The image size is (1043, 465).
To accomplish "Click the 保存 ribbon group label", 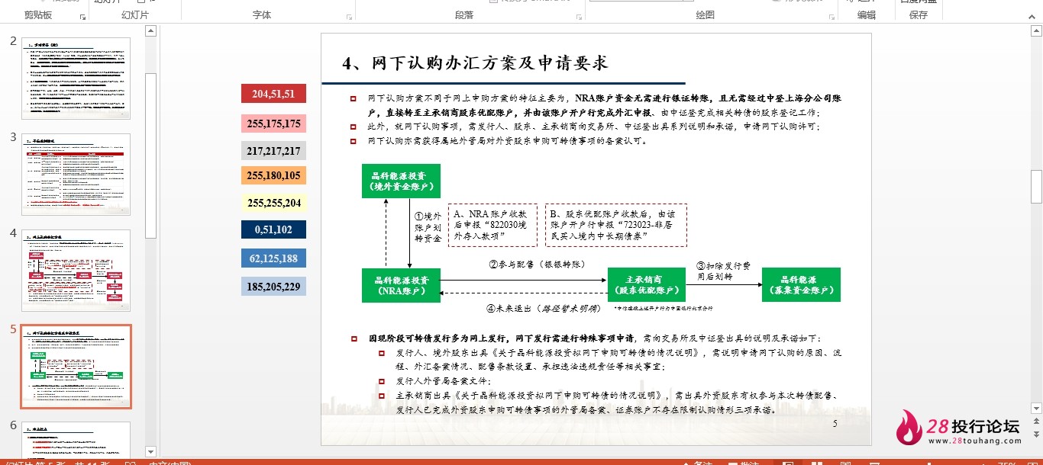I will 919,15.
